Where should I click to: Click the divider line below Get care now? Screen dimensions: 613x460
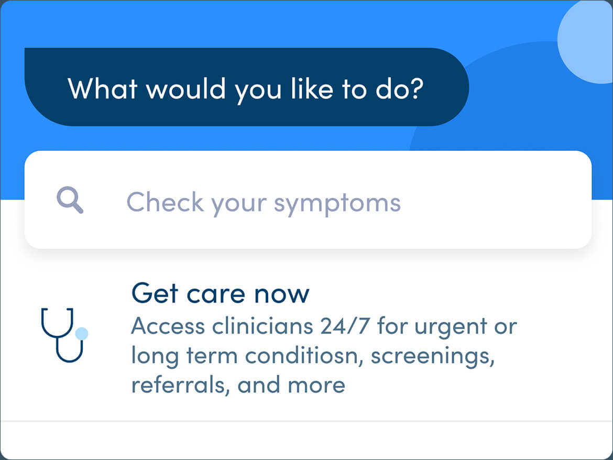(306, 421)
